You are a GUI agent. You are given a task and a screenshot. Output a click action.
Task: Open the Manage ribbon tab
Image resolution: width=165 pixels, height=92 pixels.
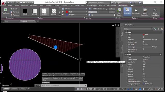pyautogui.click(x=49, y=5)
